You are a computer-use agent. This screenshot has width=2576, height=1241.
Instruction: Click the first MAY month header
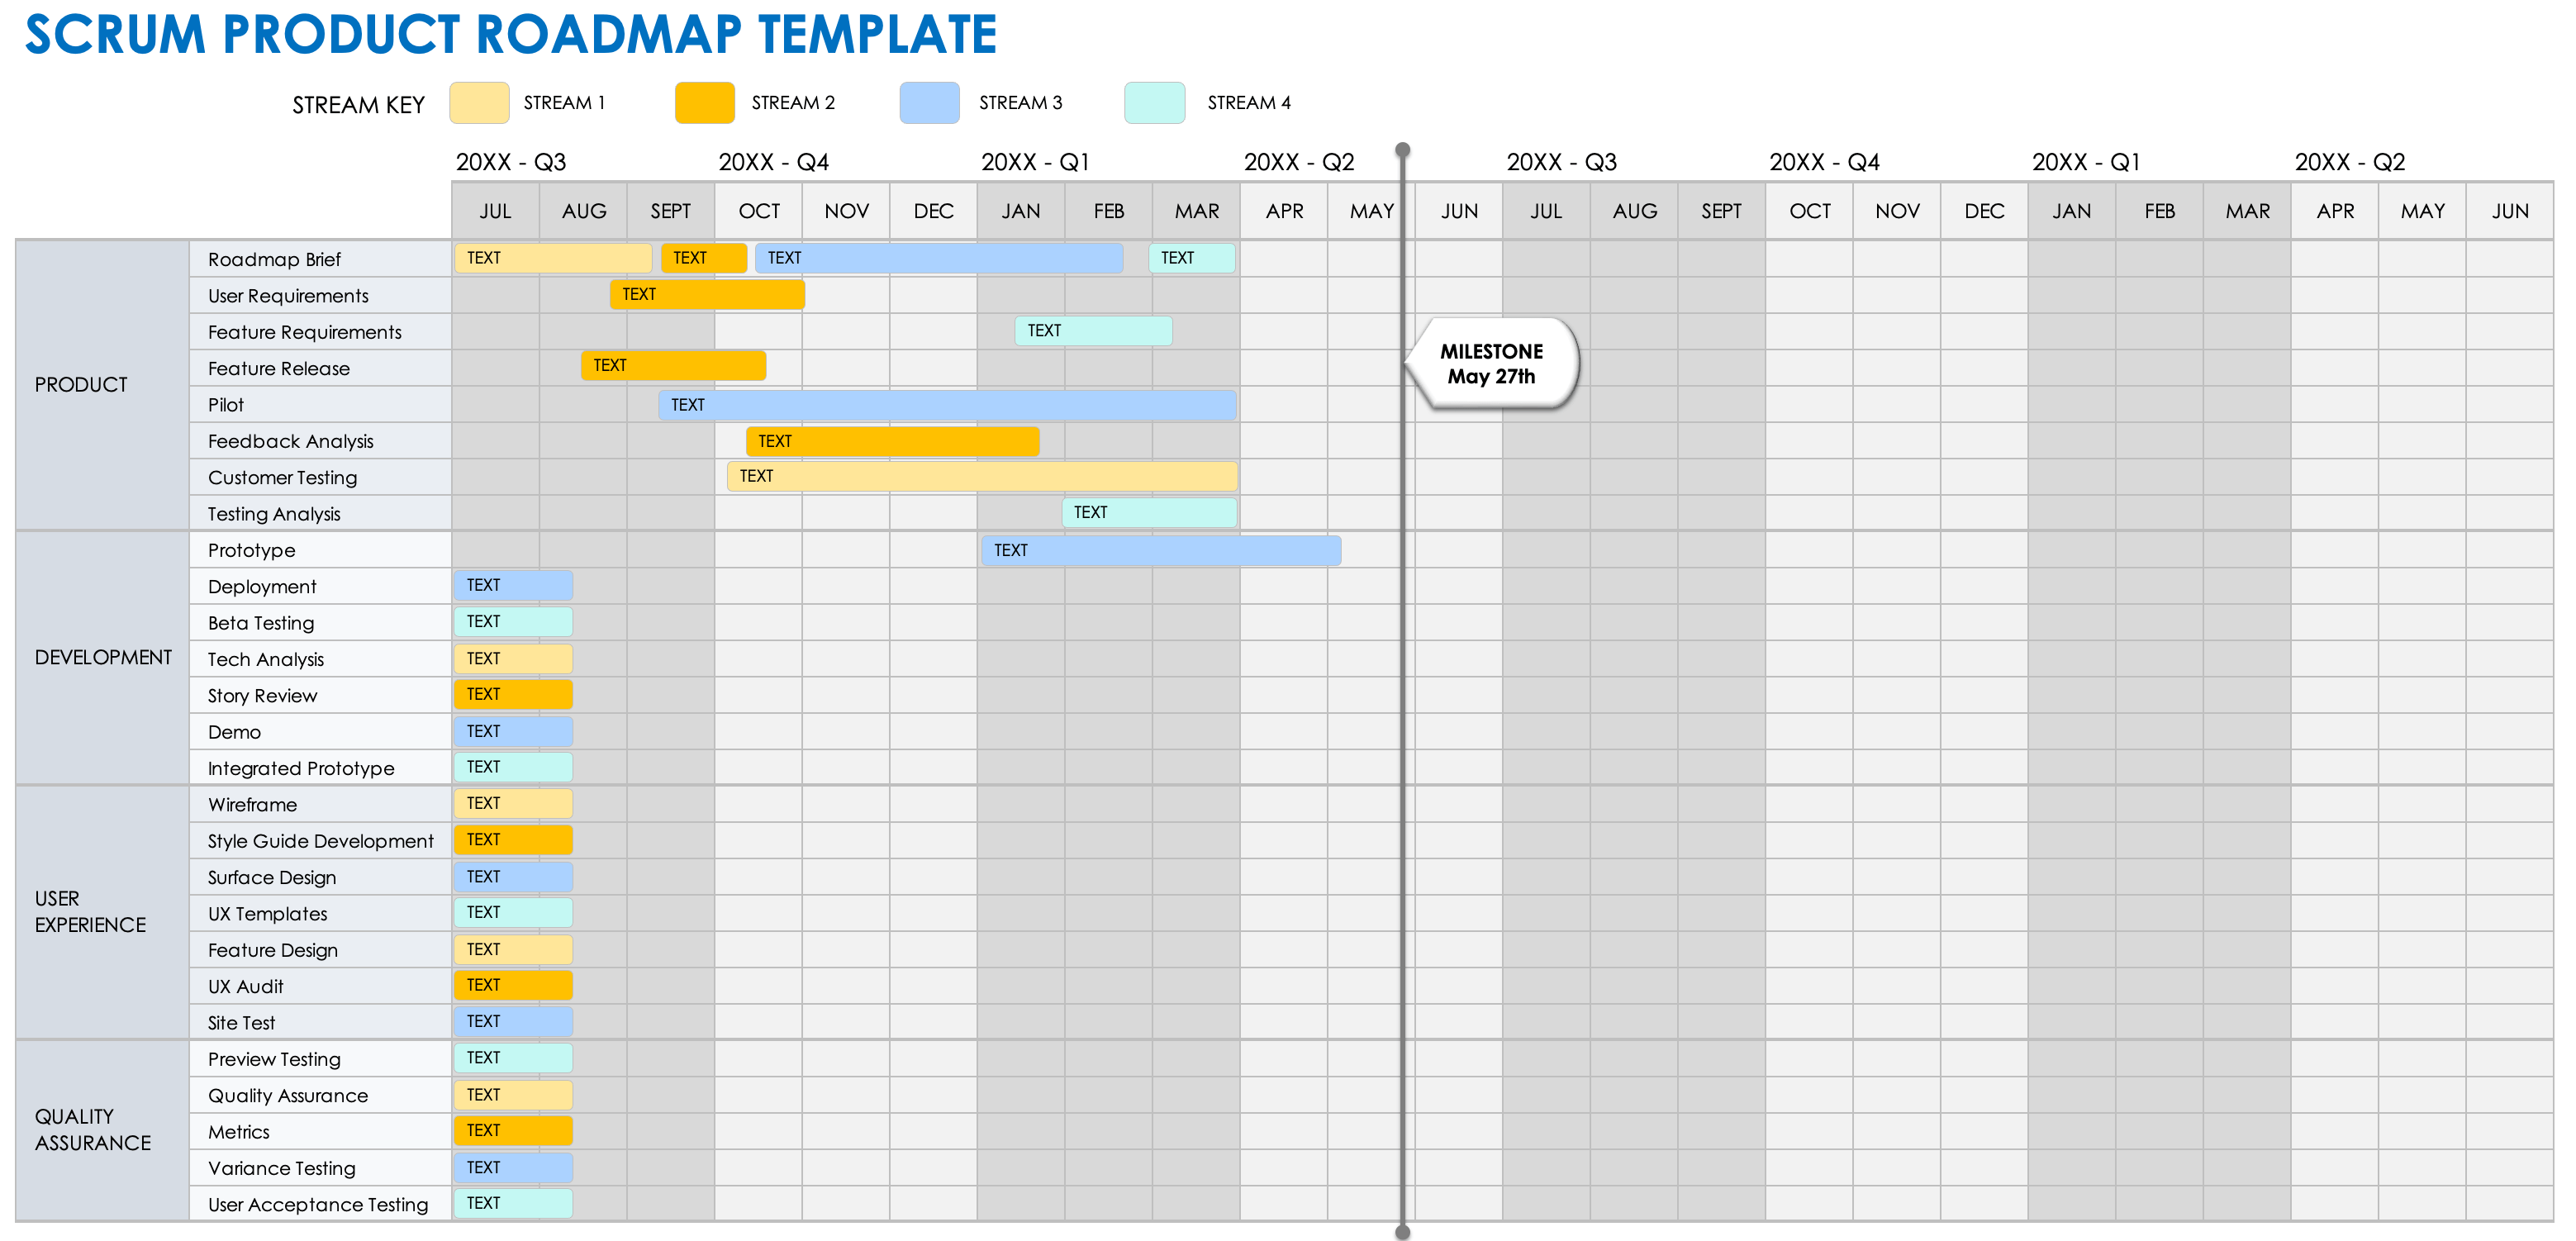click(1372, 211)
